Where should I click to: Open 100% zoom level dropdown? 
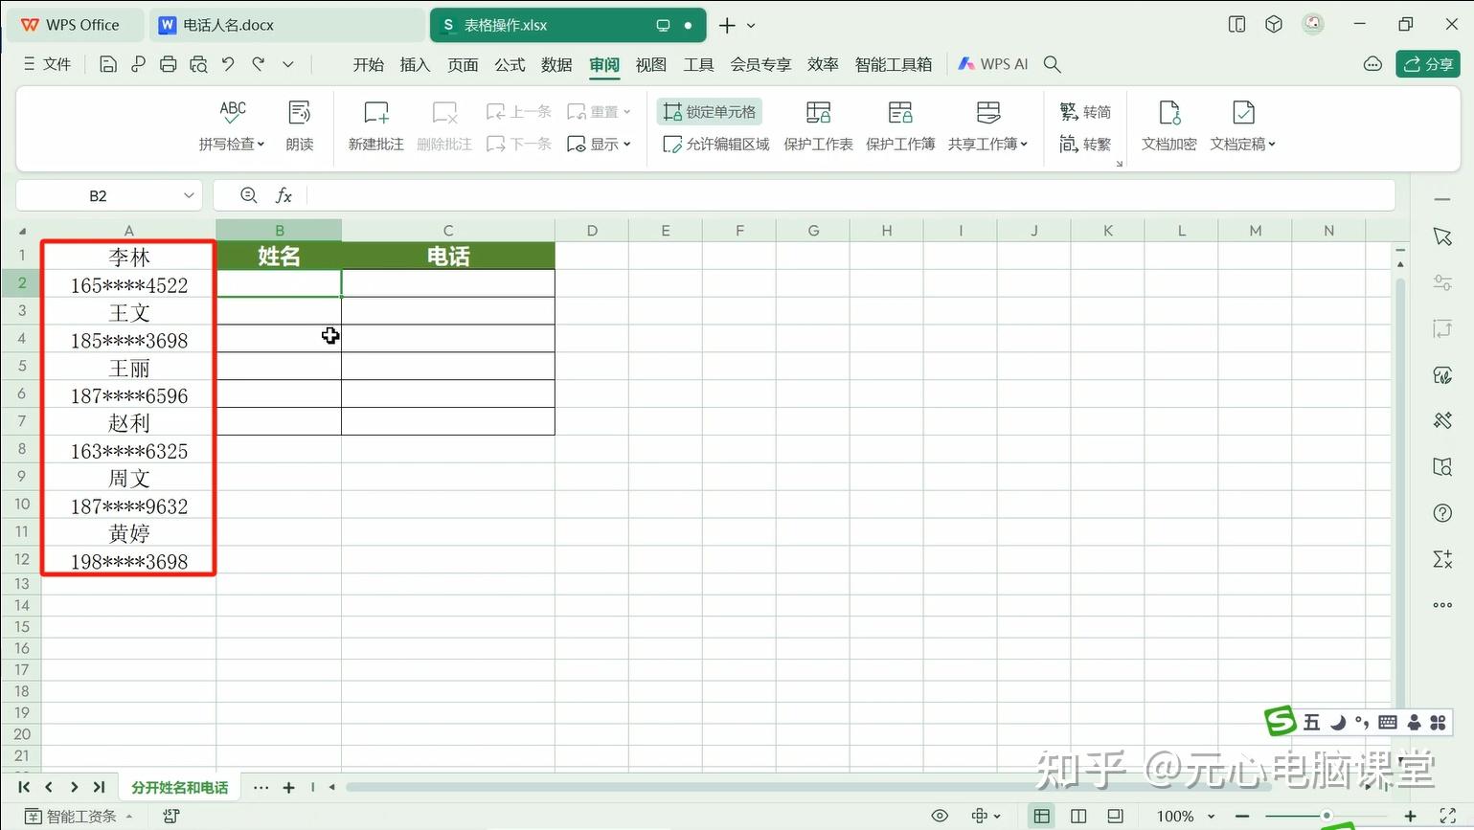pyautogui.click(x=1186, y=816)
